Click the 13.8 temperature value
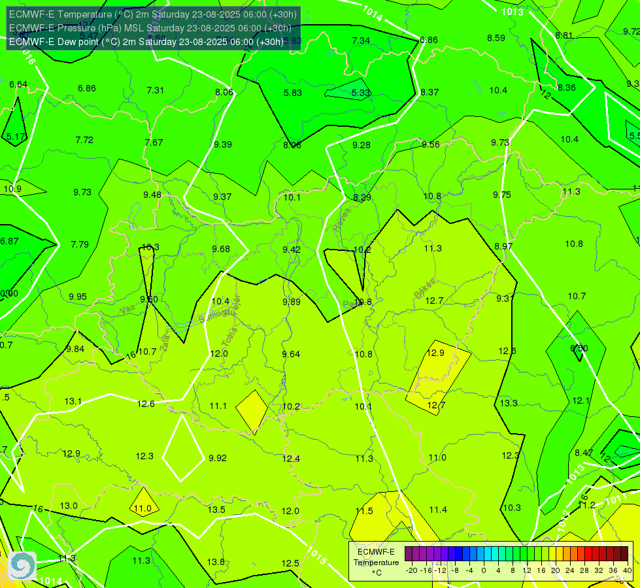 click(x=216, y=563)
